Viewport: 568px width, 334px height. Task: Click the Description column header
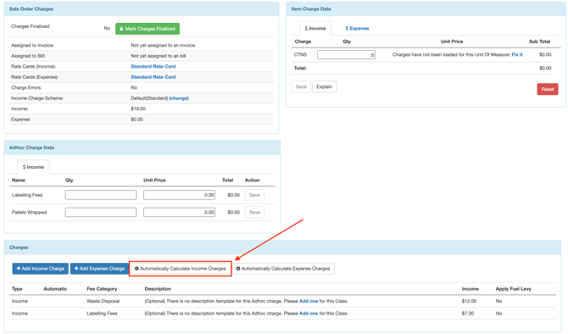[158, 289]
